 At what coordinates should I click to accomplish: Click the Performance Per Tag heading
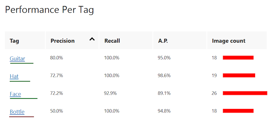click(50, 10)
